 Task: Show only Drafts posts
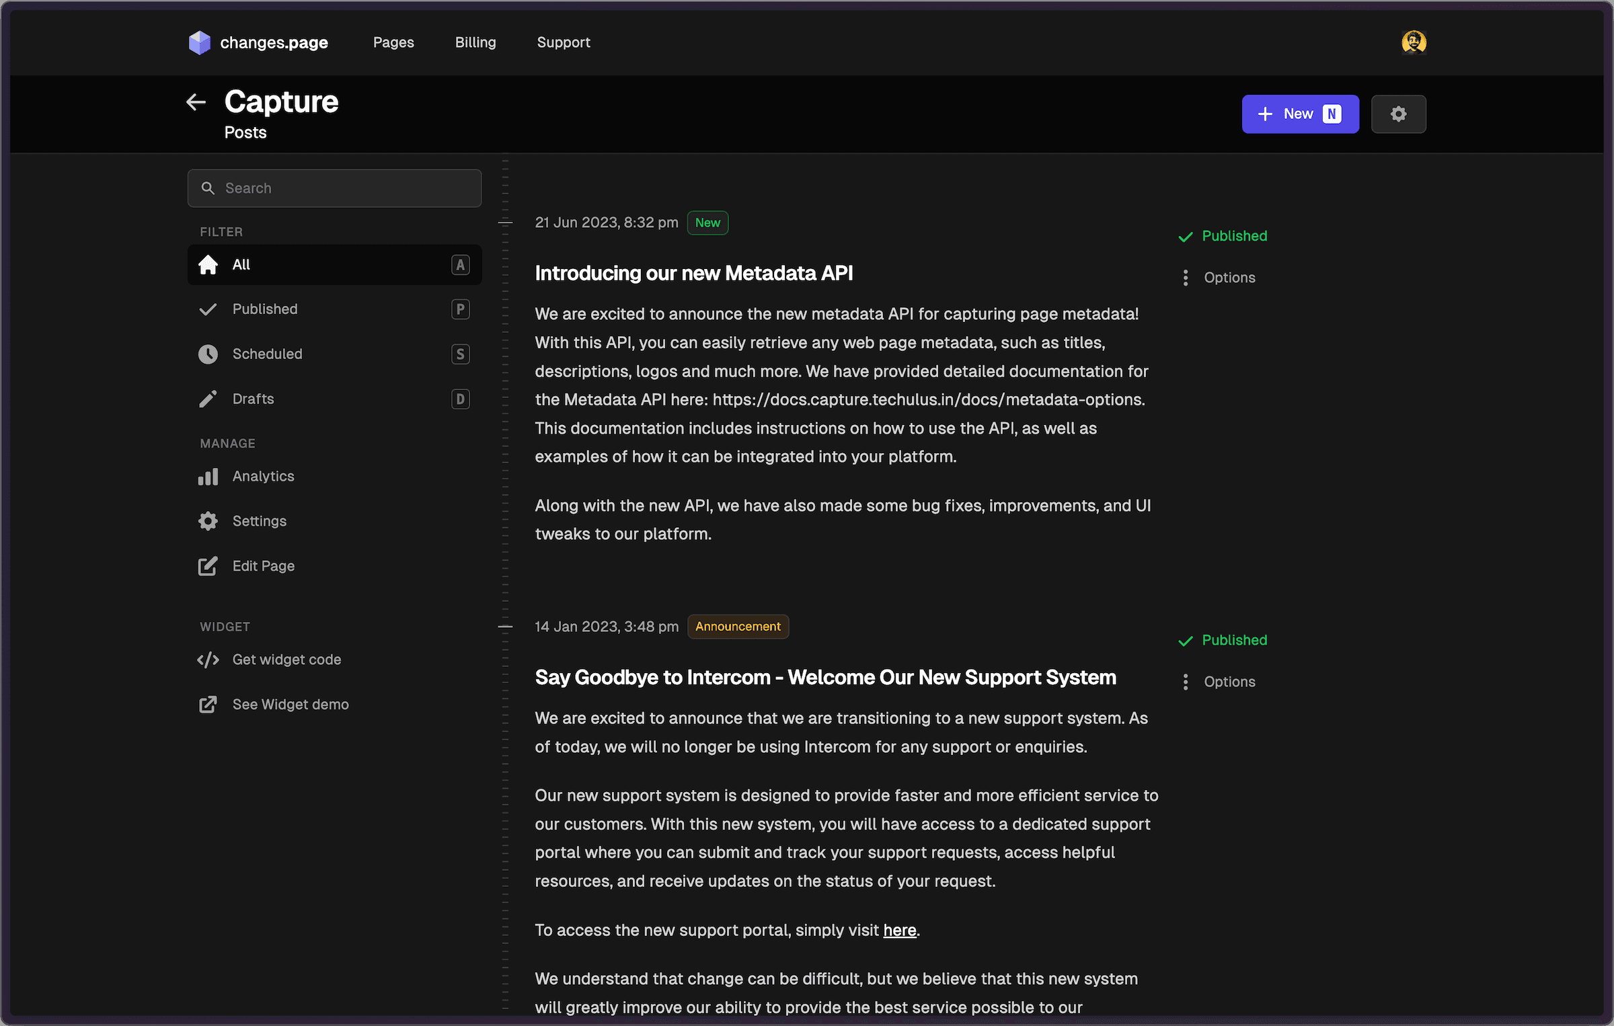pyautogui.click(x=253, y=398)
